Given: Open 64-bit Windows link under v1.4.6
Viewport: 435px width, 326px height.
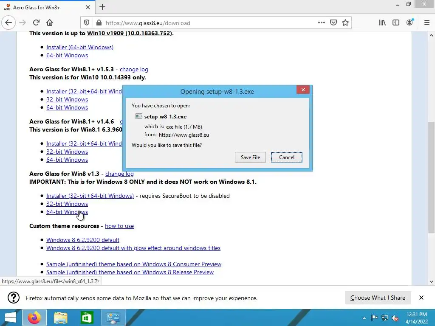Looking at the screenshot, I should [x=67, y=160].
